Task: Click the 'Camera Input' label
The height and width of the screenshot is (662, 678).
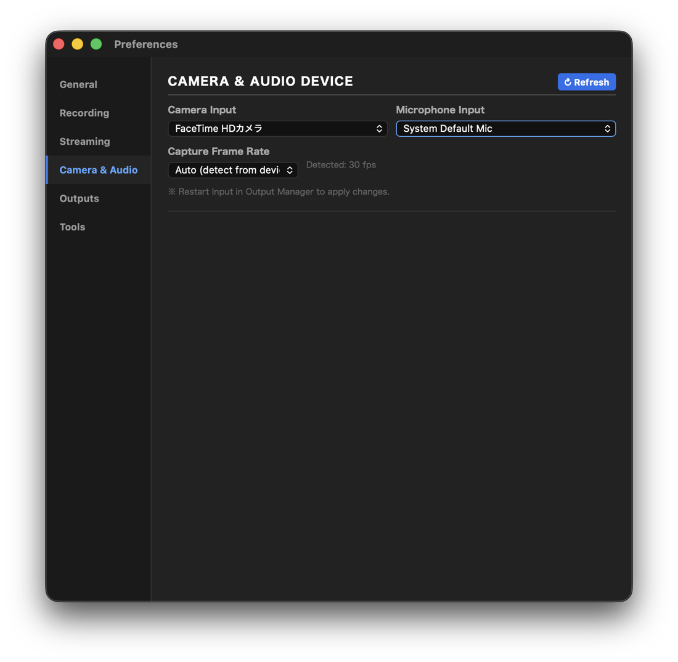Action: click(x=202, y=110)
